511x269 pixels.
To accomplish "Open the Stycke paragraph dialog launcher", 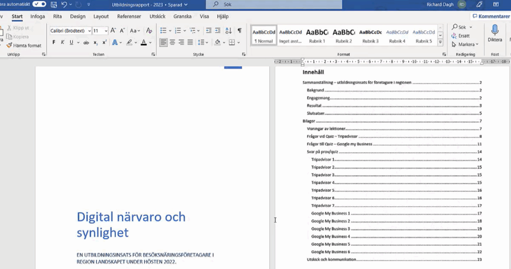I will click(244, 55).
